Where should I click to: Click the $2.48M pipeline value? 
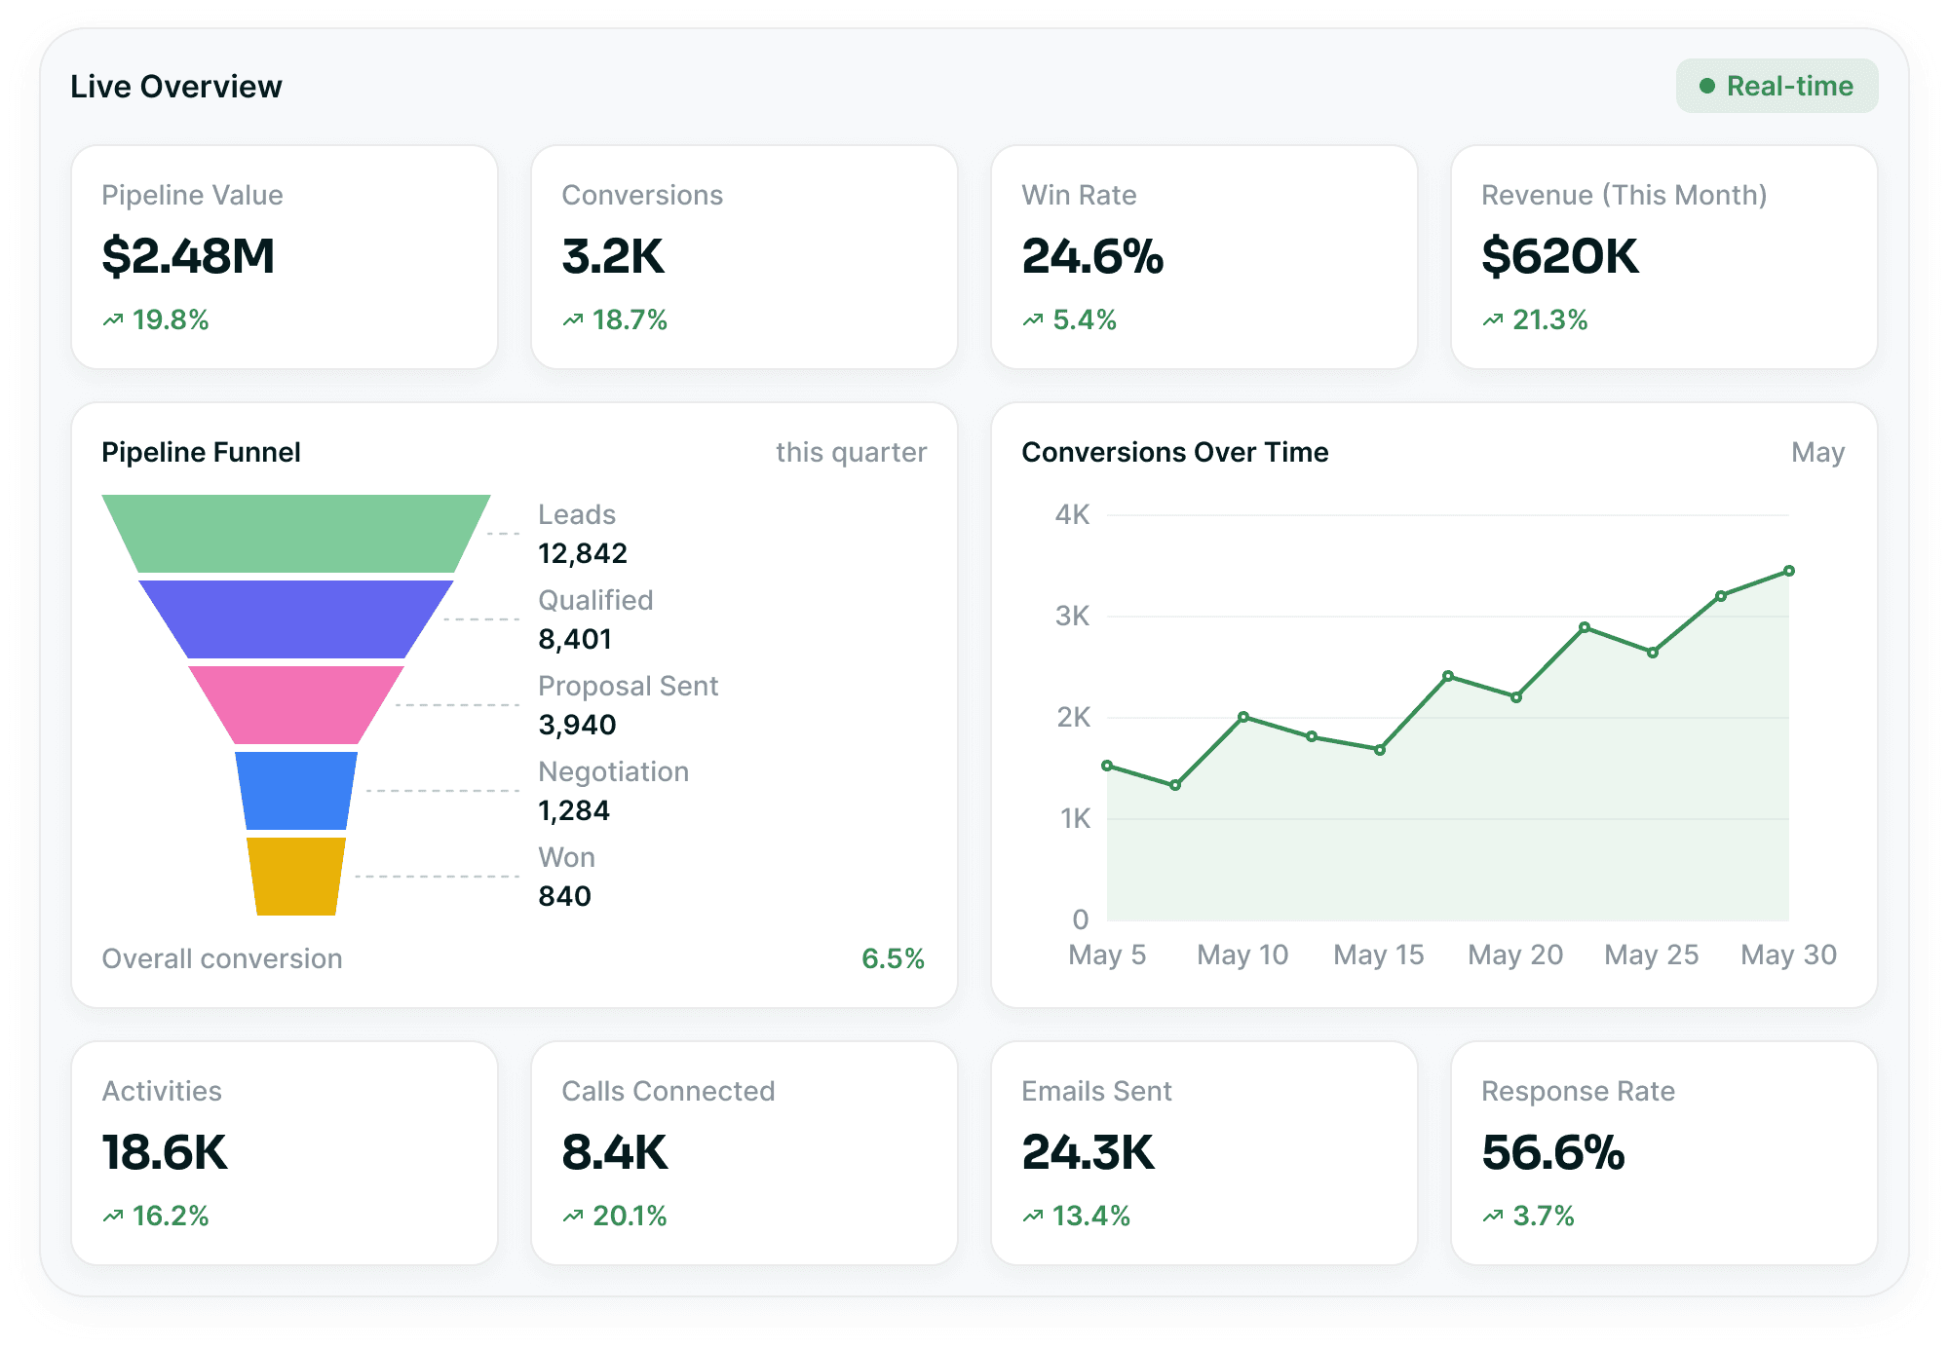pos(188,256)
